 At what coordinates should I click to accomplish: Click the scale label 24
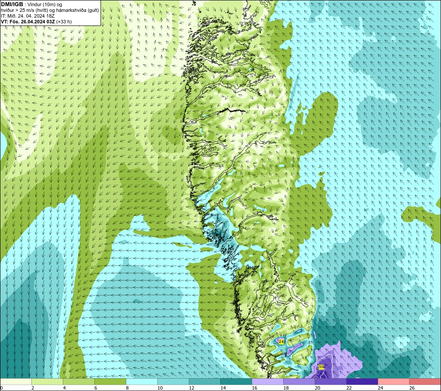click(380, 388)
